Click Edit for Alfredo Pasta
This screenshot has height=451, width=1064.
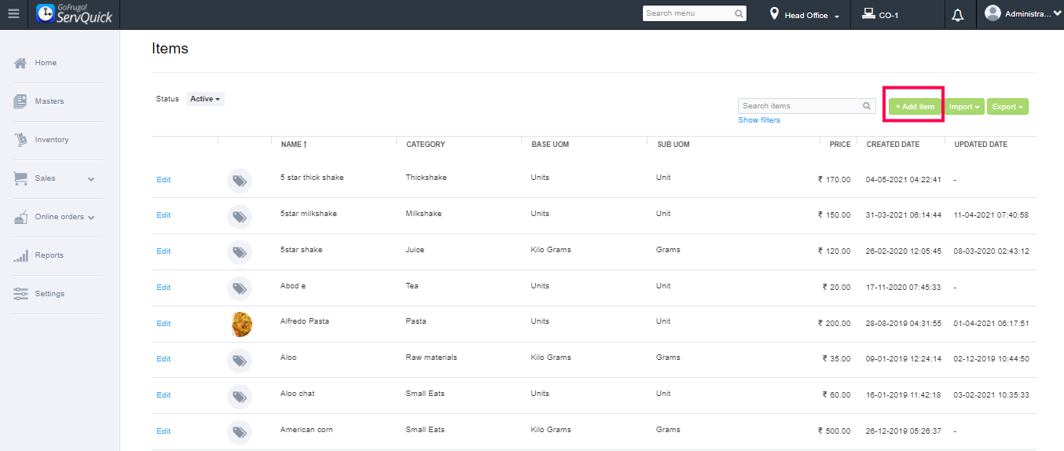[163, 324]
